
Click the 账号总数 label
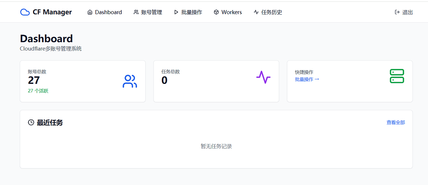[x=37, y=72]
